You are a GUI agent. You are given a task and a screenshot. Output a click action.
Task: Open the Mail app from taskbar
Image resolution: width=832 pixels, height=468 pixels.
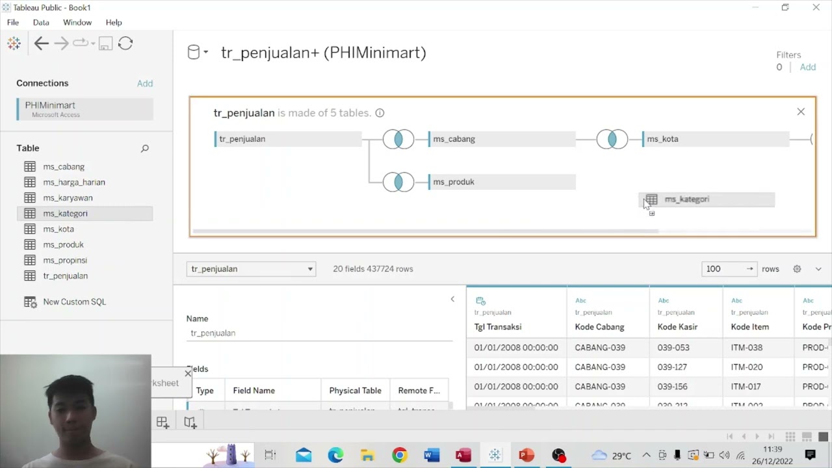pos(304,456)
